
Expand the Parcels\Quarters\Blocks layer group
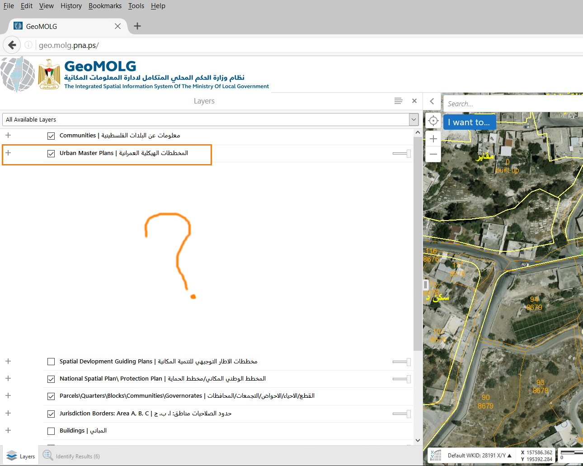click(8, 395)
